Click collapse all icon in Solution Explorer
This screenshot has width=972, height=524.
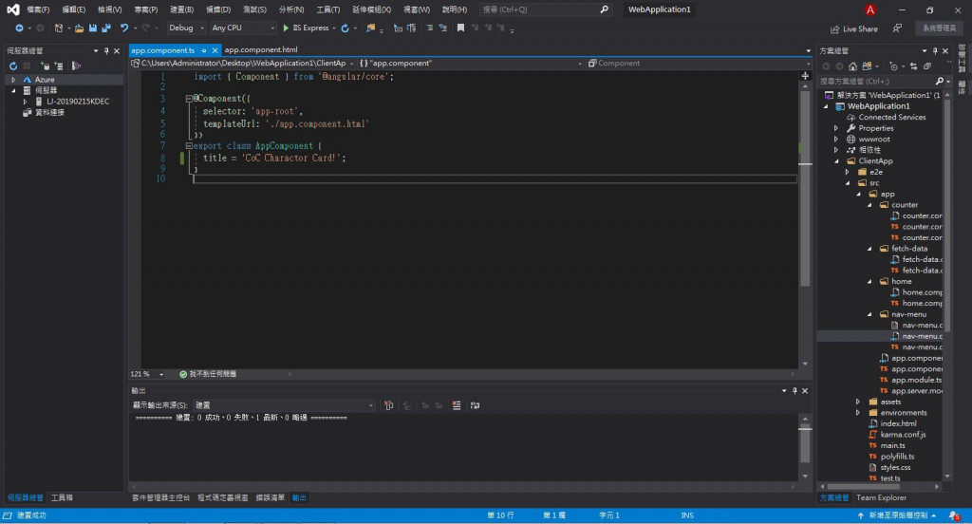click(x=927, y=66)
